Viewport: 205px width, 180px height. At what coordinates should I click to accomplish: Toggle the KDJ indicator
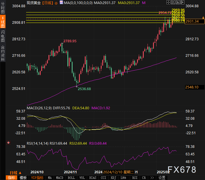coord(114,178)
